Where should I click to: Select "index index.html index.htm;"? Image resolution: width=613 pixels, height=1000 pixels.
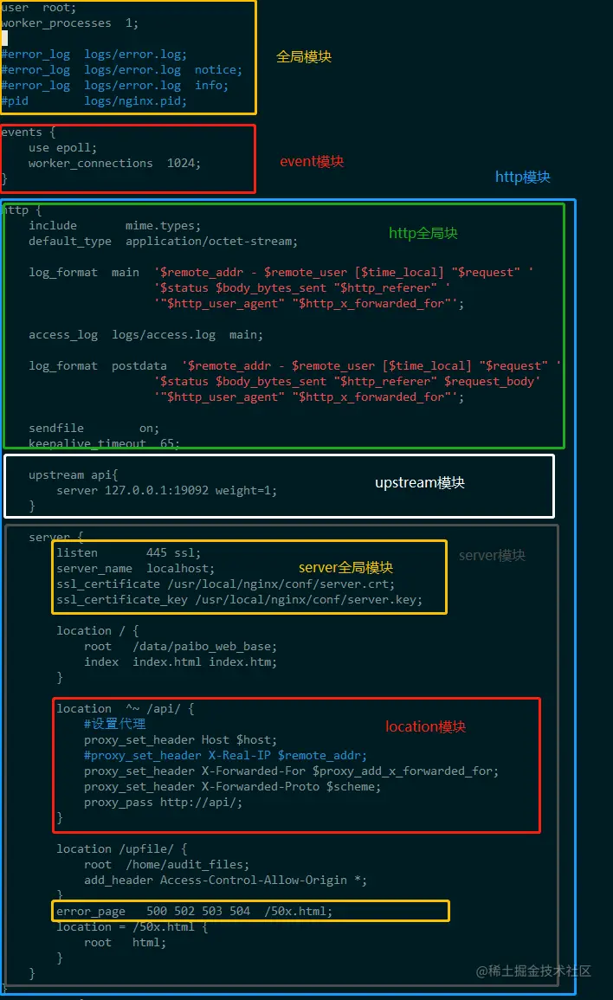point(180,662)
